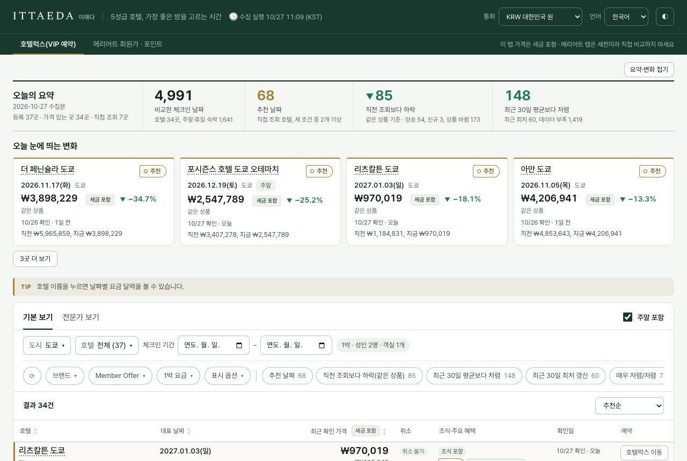Toggle the 주말 포함 checkbox
The width and height of the screenshot is (687, 461).
click(x=627, y=317)
